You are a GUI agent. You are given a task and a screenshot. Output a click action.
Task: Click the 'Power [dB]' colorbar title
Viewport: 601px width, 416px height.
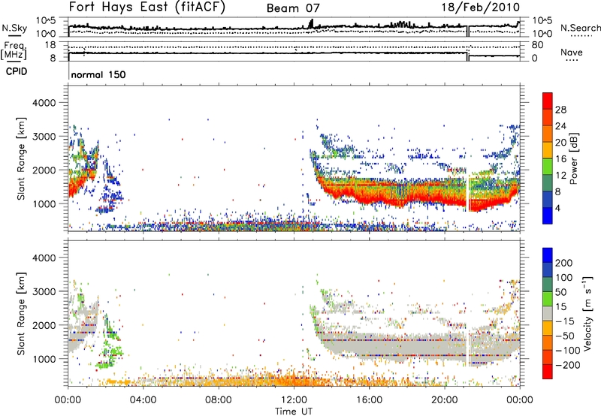tap(573, 158)
